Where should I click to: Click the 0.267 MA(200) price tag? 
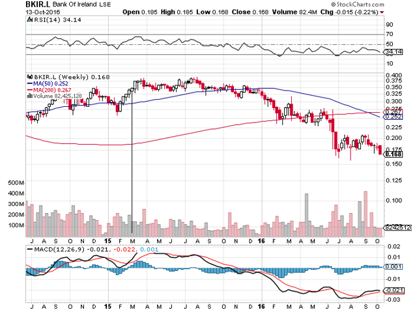click(x=394, y=111)
